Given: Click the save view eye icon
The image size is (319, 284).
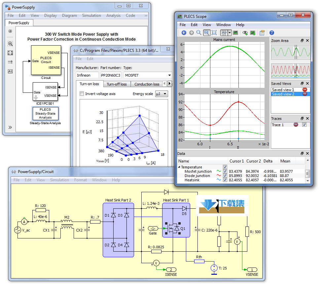Looking at the screenshot, I should coord(245,33).
